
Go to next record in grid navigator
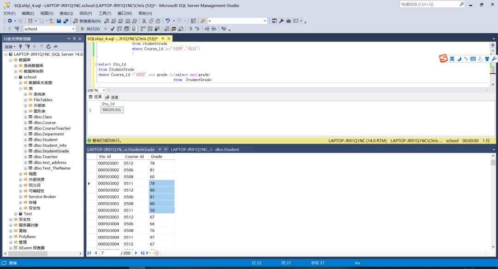(136, 253)
